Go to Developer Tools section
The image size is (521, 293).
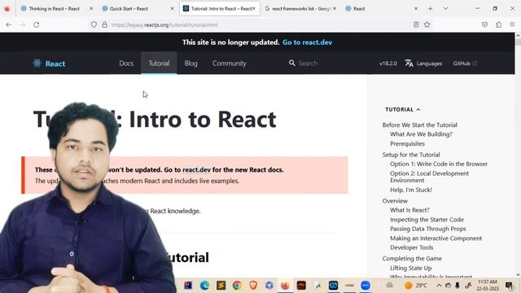412,247
